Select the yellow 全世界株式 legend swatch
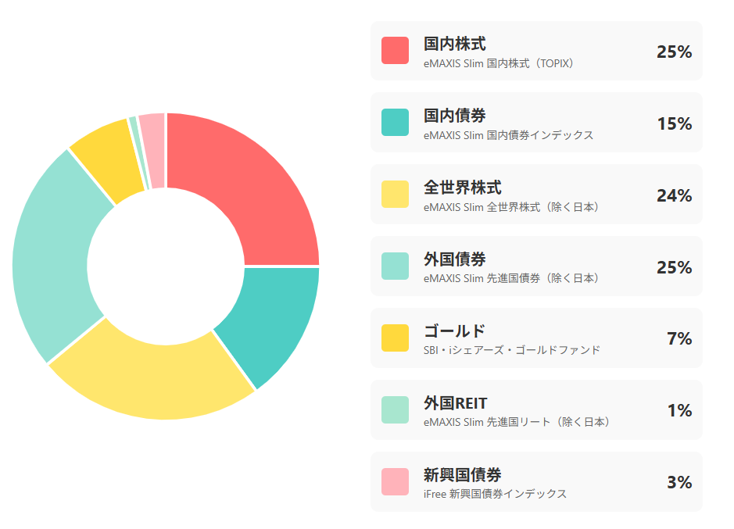This screenshot has width=734, height=529. point(395,195)
